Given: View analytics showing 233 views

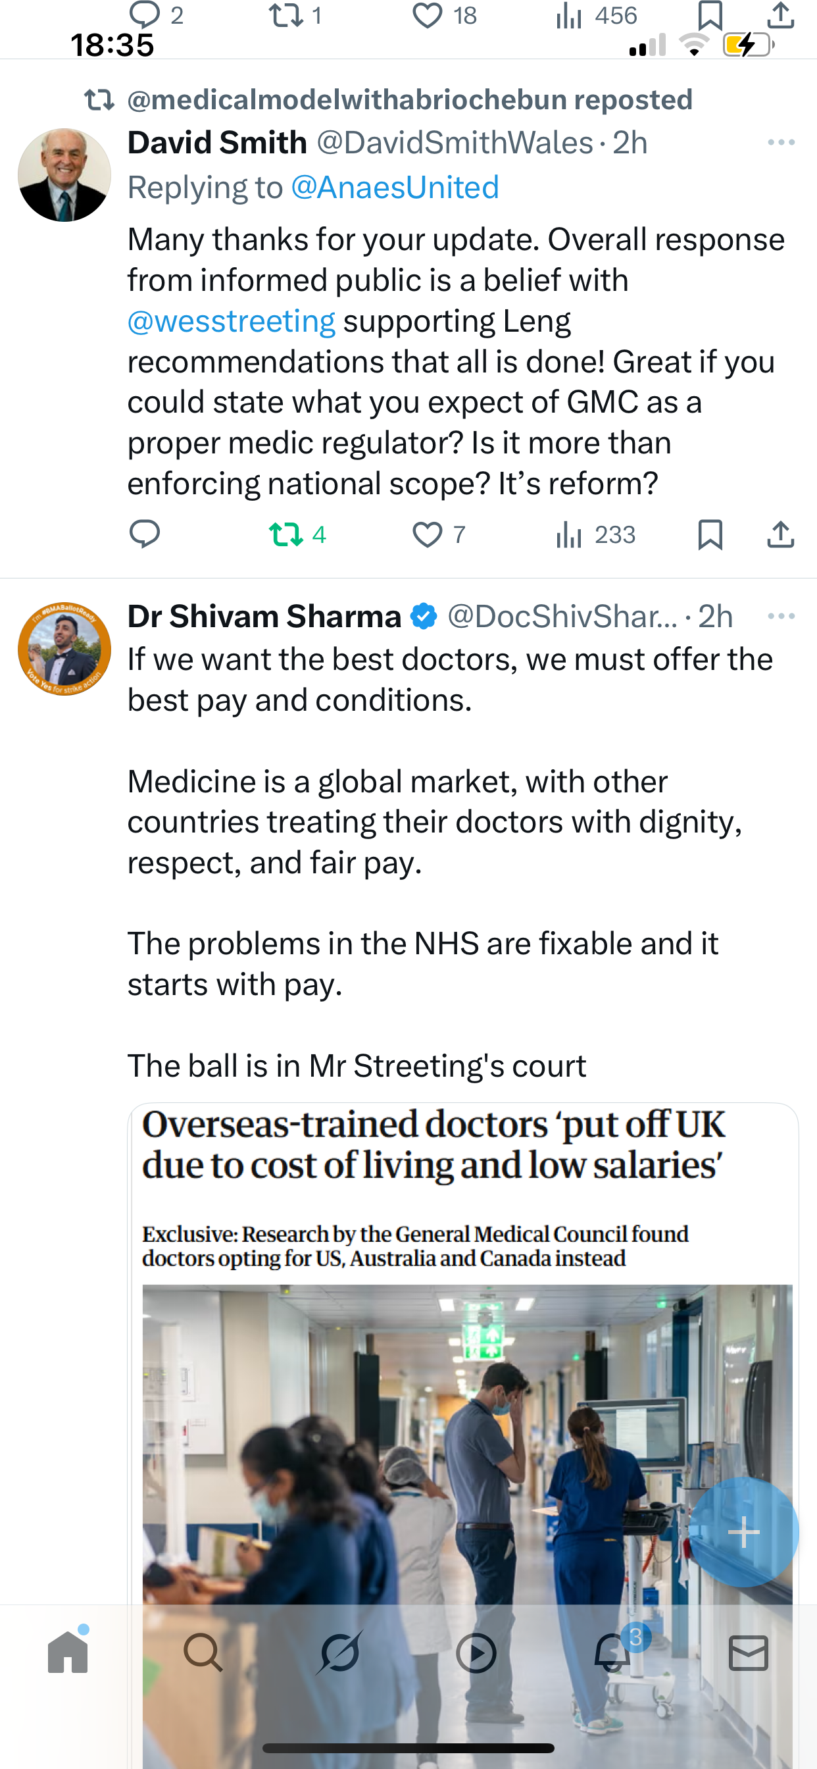Looking at the screenshot, I should tap(595, 534).
